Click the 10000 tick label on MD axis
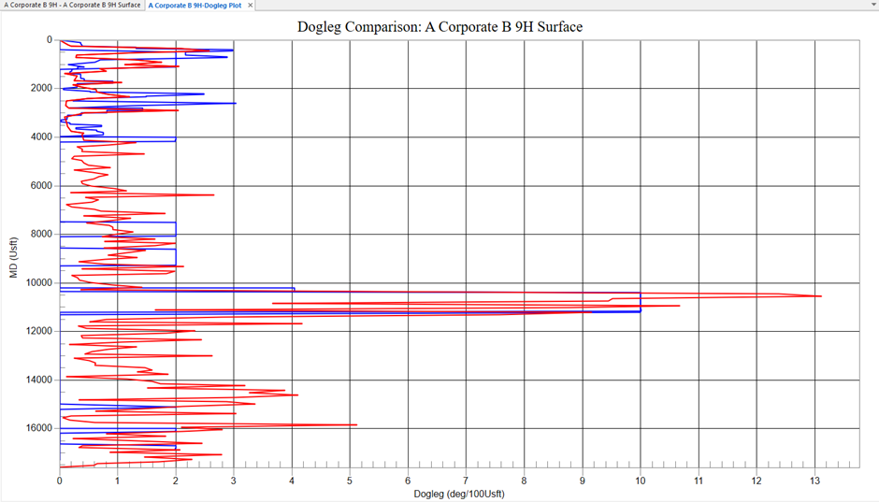Viewport: 879px width, 502px height. coord(36,283)
